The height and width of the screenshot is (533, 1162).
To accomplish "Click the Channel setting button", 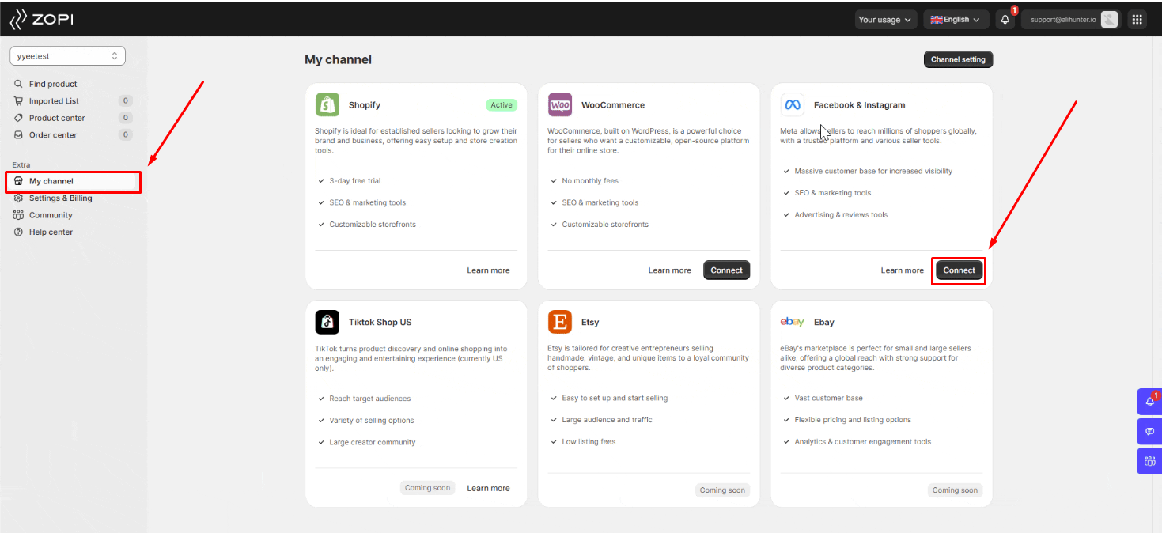I will point(958,59).
